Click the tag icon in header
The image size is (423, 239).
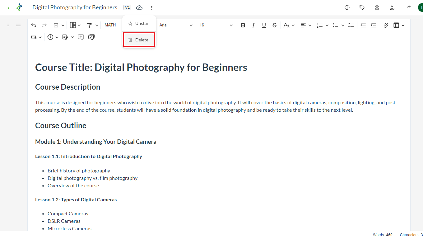(x=362, y=7)
